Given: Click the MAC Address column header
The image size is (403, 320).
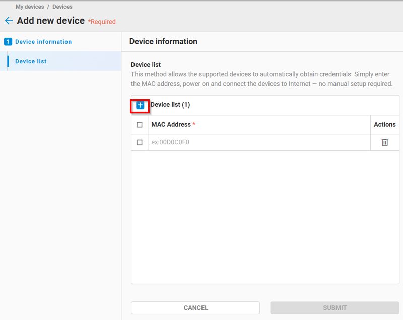Looking at the screenshot, I should 171,124.
